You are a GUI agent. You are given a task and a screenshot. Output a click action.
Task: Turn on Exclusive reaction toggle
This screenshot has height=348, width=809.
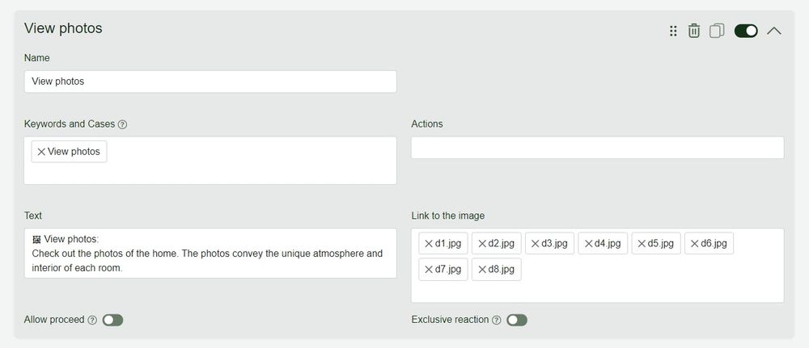point(517,321)
